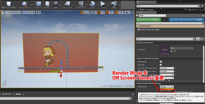Click 現在のレベルを保存 save icon
The width and height of the screenshot is (205, 104).
(8, 4)
